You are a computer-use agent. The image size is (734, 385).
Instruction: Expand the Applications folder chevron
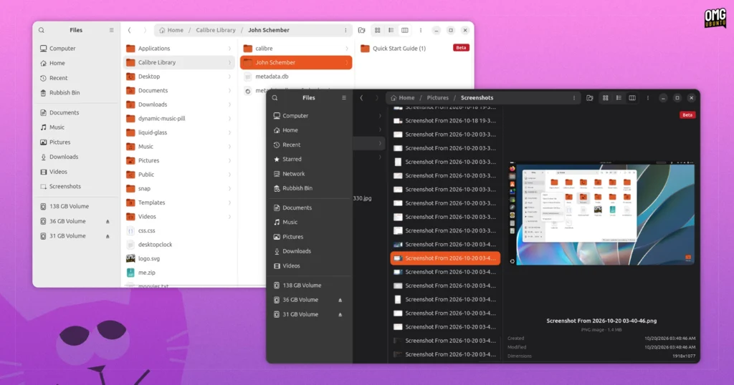coord(229,48)
